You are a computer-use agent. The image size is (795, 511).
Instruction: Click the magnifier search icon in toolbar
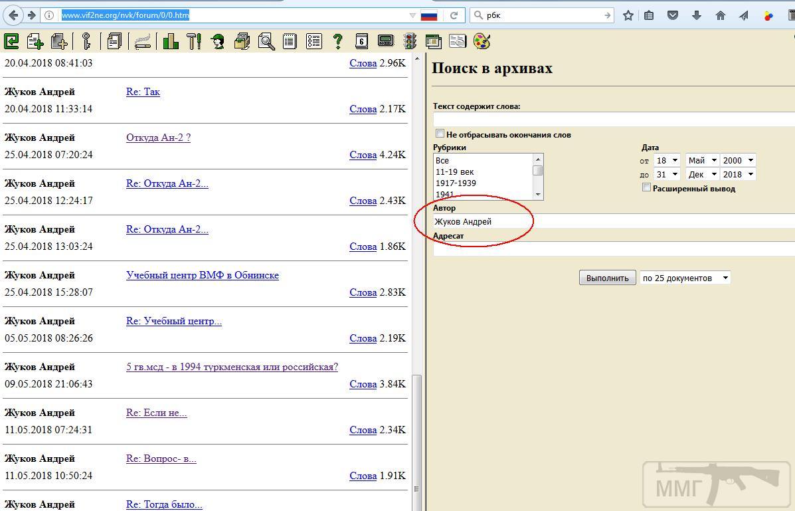click(266, 42)
